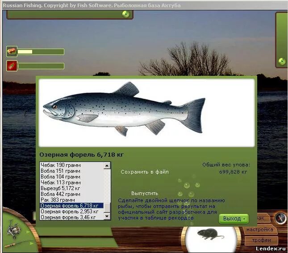Image resolution: width=288 pixels, height=253 pixels.
Task: Click the mouse bait picture
Action: (x=210, y=234)
